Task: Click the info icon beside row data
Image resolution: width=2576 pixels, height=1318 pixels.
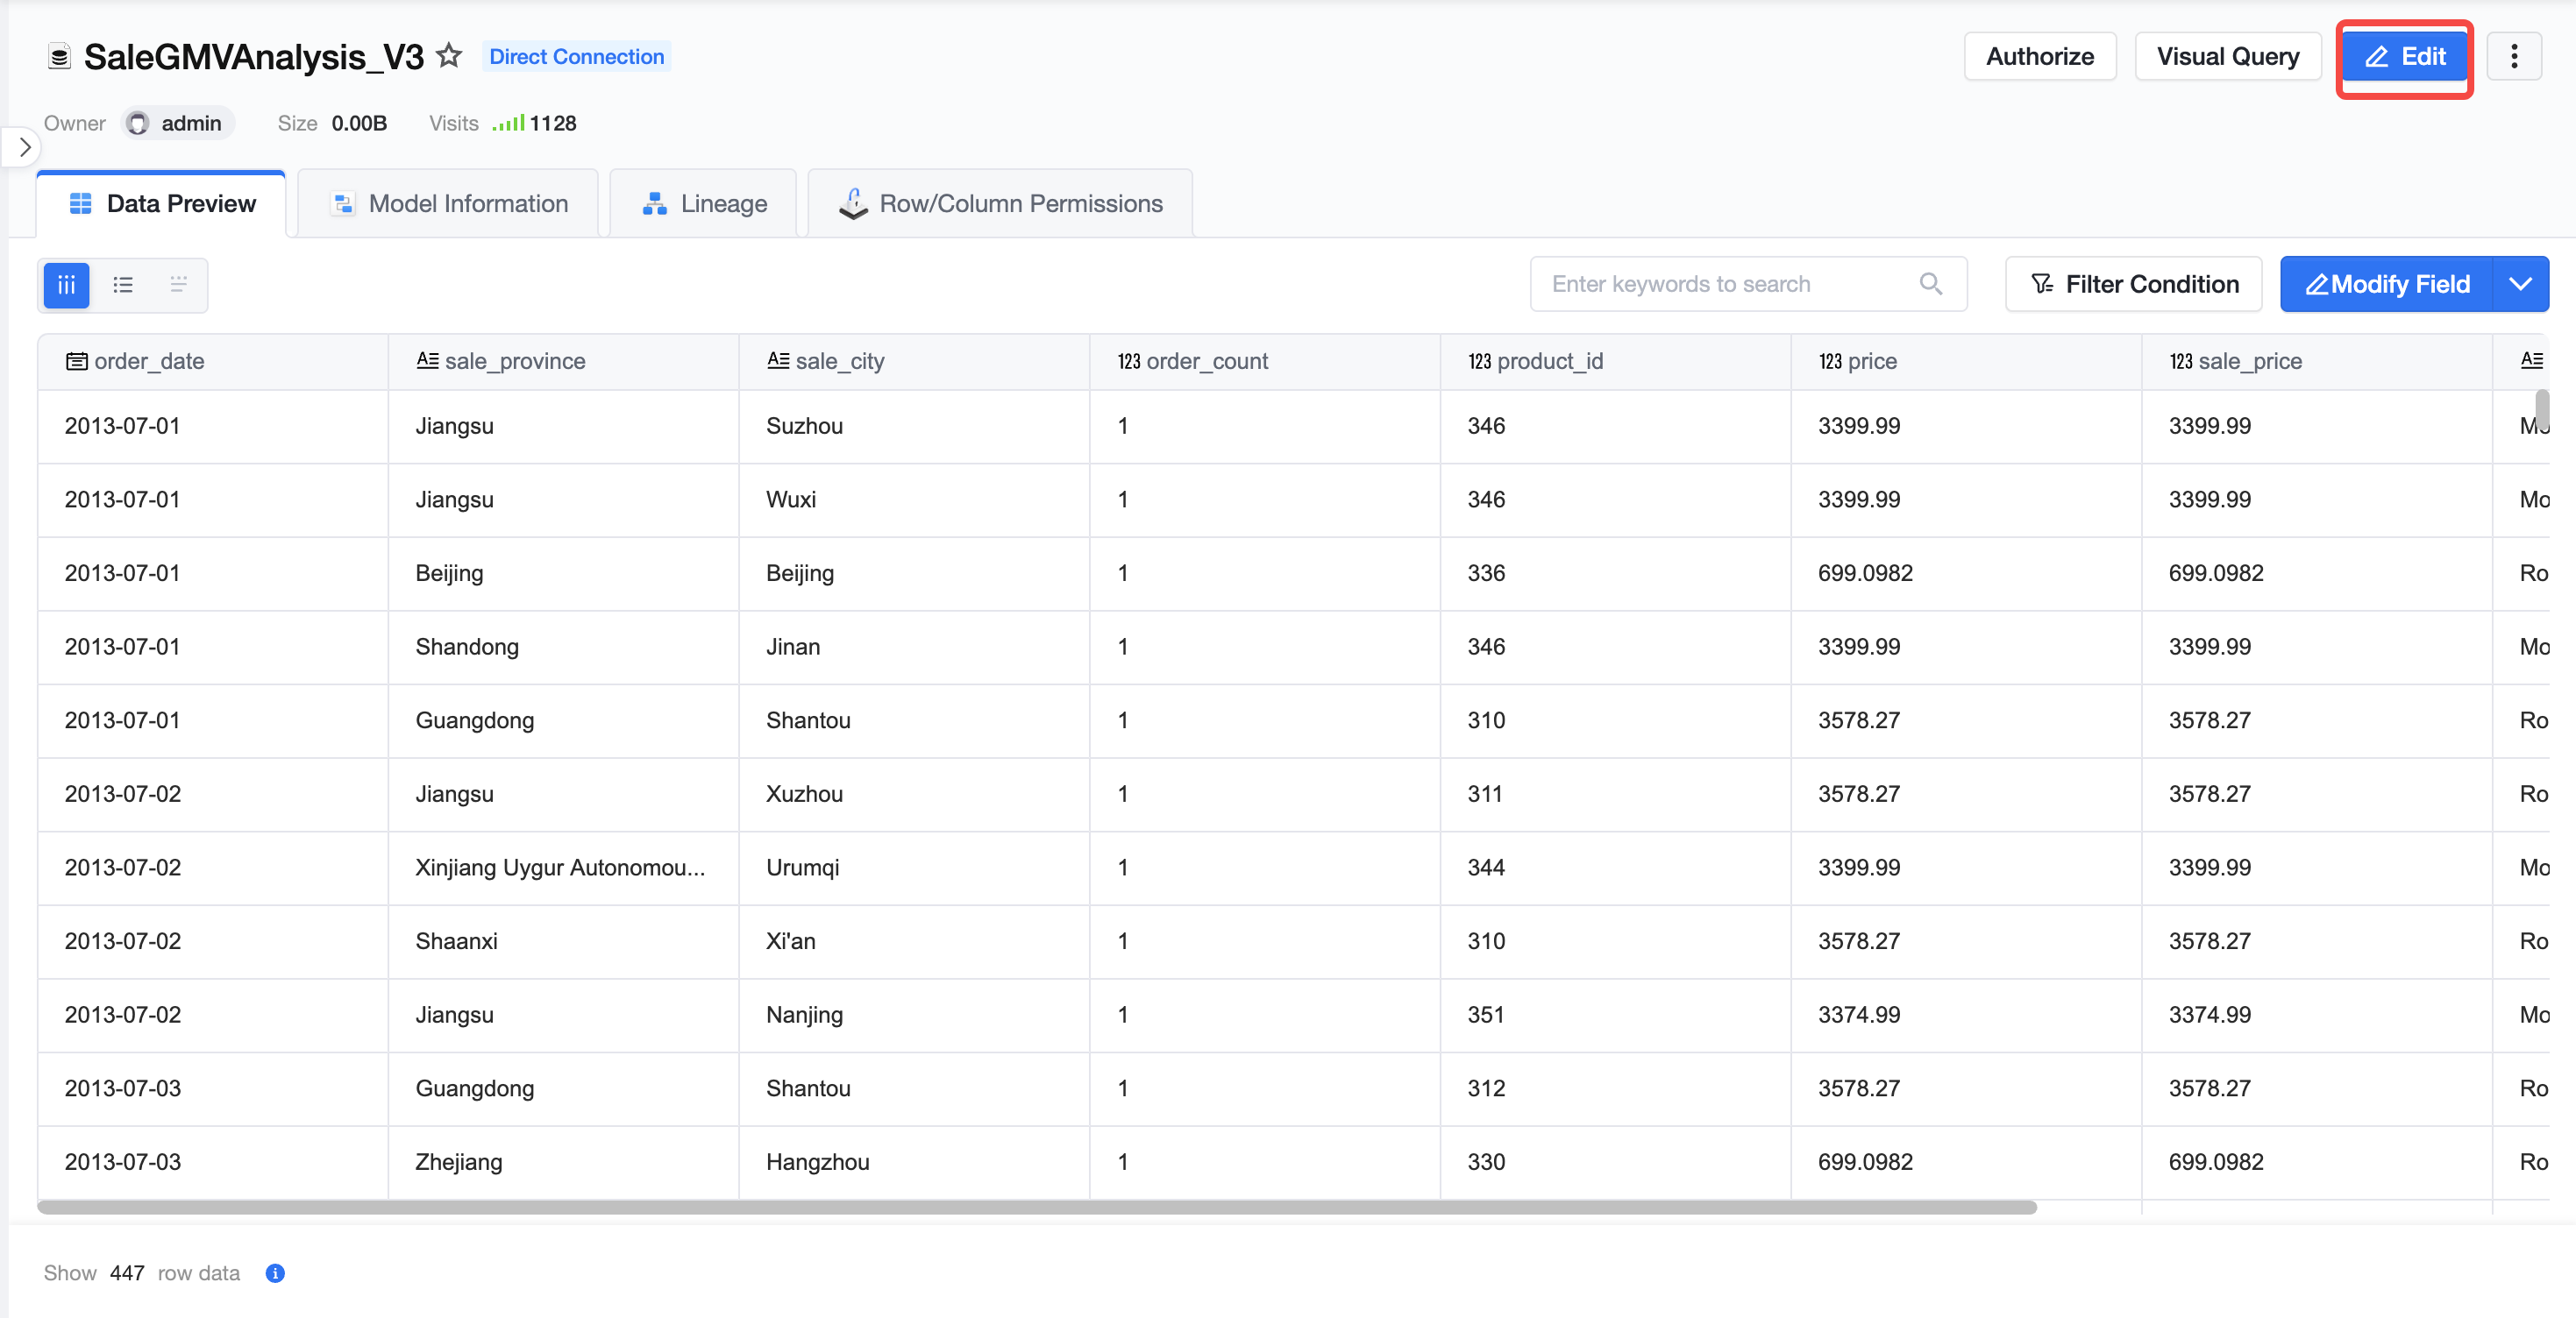Action: (275, 1273)
